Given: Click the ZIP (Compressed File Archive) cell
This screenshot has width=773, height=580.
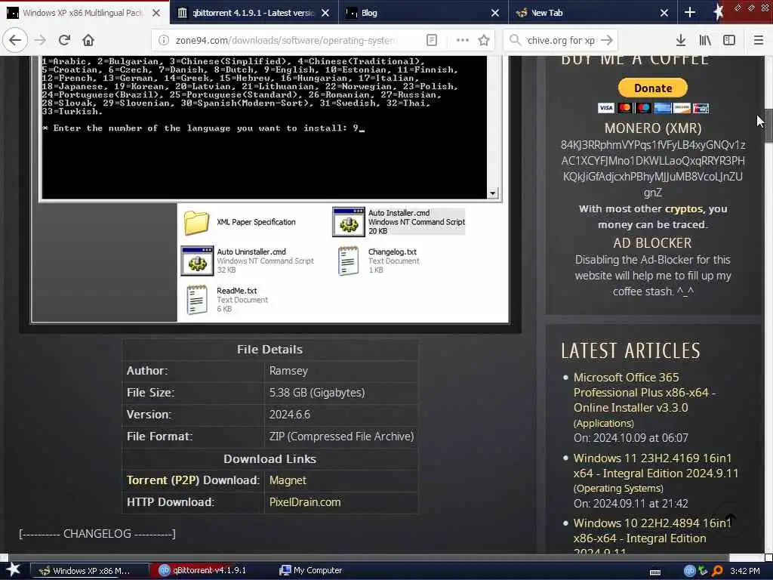Looking at the screenshot, I should coord(340,437).
